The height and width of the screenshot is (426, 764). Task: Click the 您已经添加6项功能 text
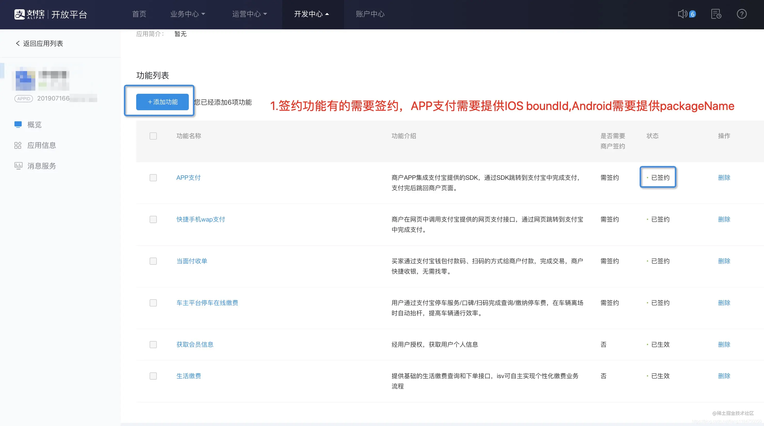[223, 103]
